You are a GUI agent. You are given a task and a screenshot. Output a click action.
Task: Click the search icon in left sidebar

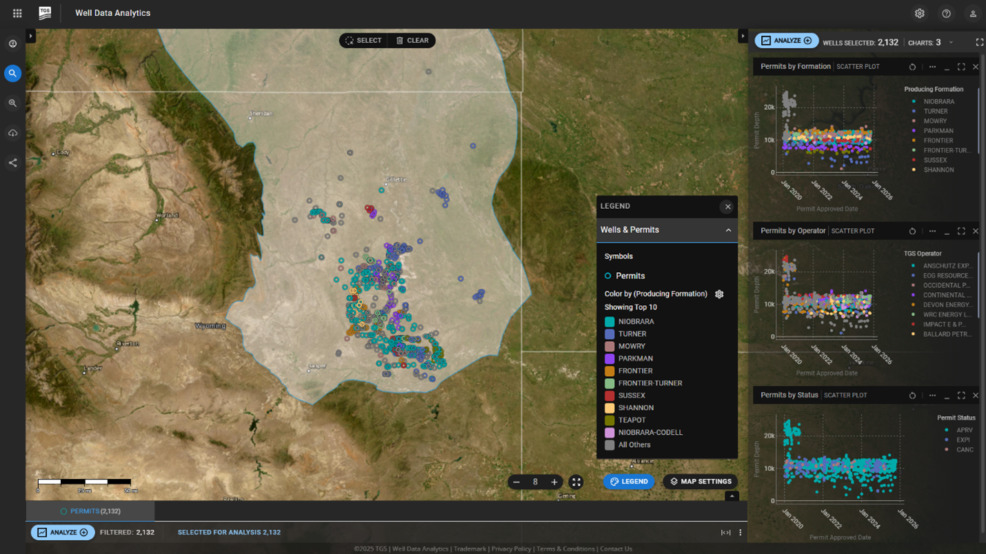(12, 73)
